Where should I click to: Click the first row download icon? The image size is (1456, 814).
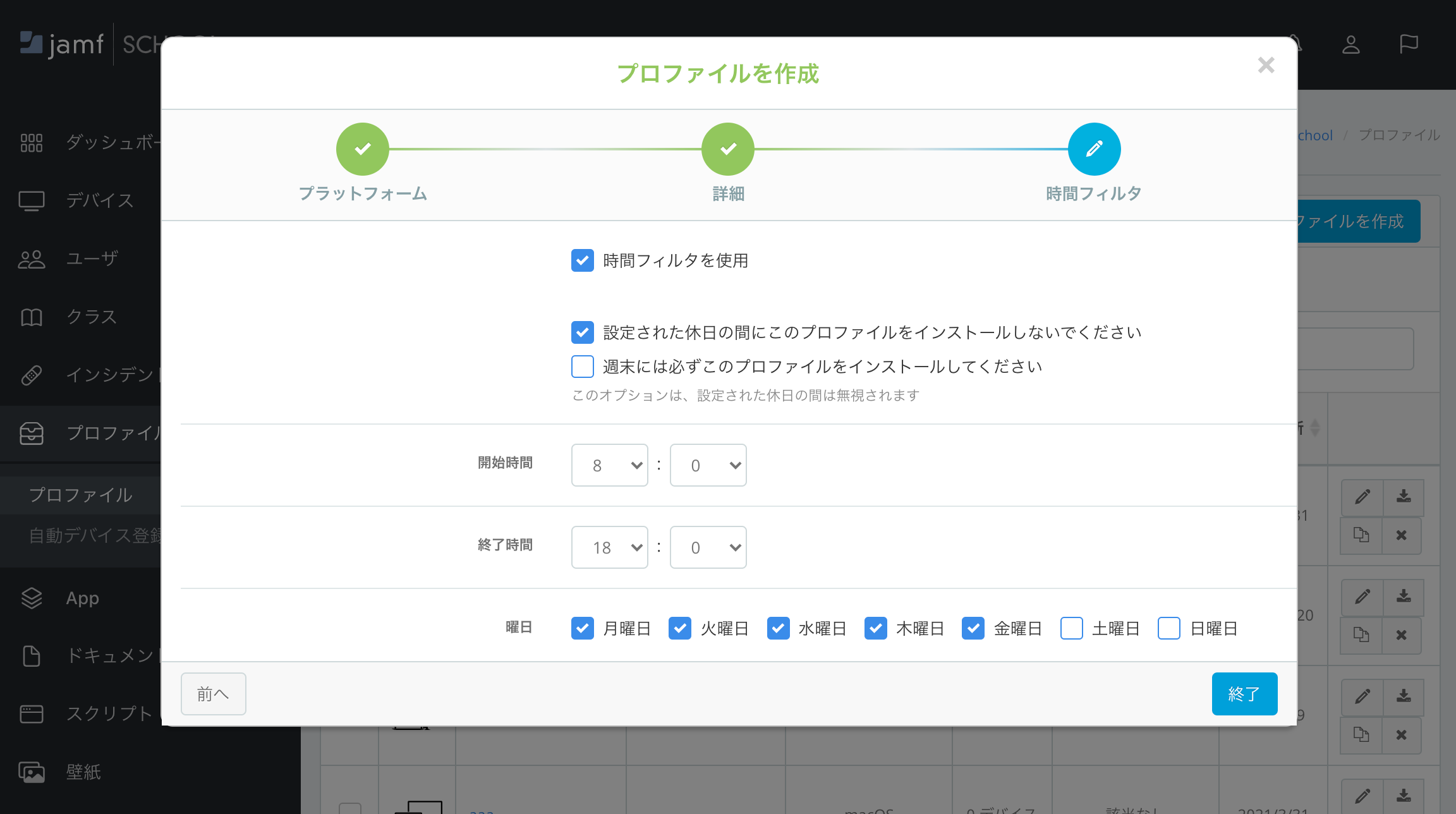(1404, 497)
